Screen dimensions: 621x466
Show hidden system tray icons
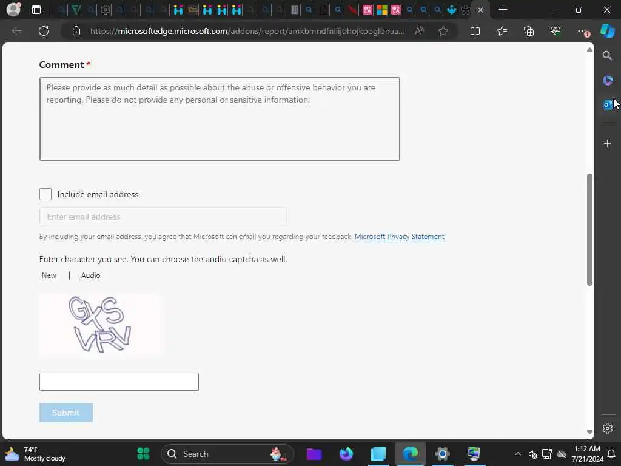518,454
